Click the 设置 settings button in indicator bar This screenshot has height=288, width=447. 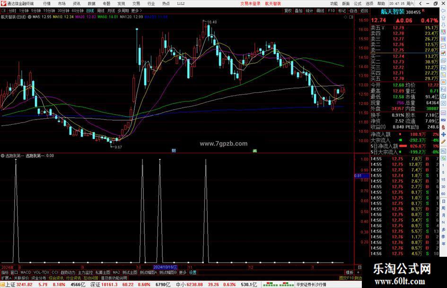coord(193,272)
